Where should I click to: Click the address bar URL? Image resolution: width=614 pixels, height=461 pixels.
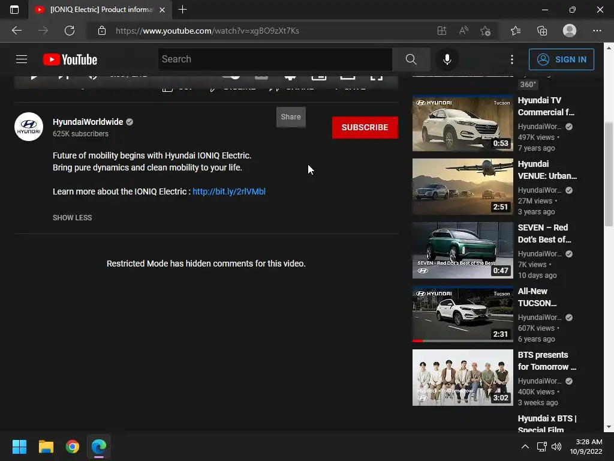(207, 31)
